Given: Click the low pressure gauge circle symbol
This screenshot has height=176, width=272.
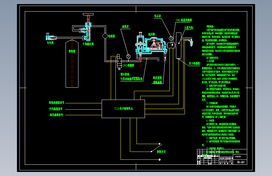Looking at the screenshot, I should tap(171, 39).
